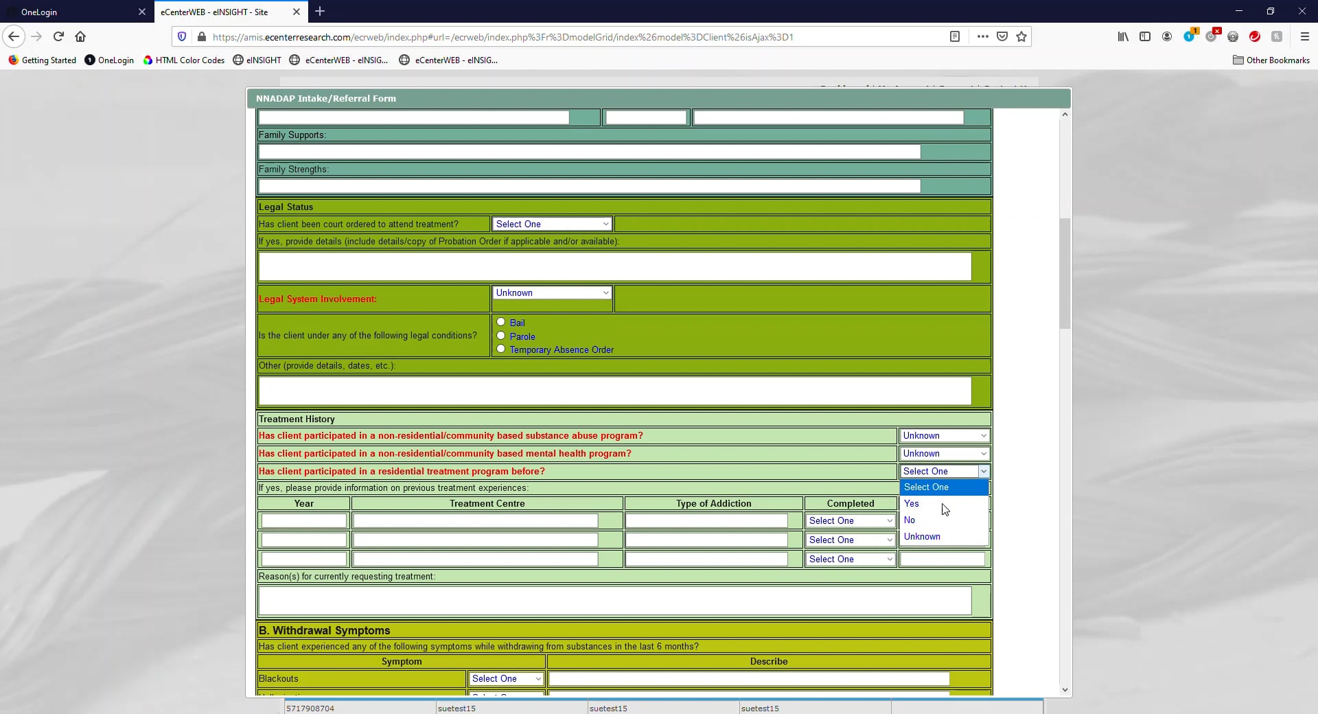The width and height of the screenshot is (1318, 714).
Task: Toggle the sidebar view icon
Action: (x=1145, y=36)
